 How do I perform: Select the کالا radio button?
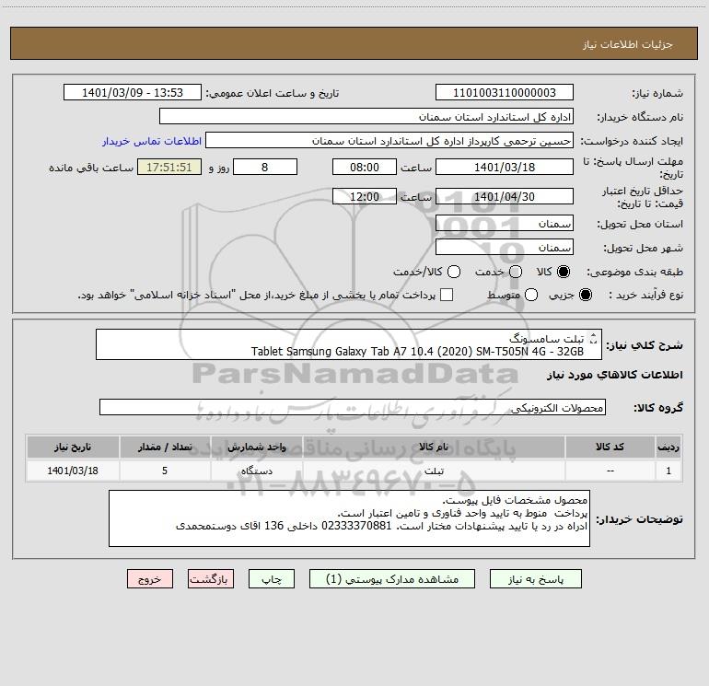(x=564, y=272)
